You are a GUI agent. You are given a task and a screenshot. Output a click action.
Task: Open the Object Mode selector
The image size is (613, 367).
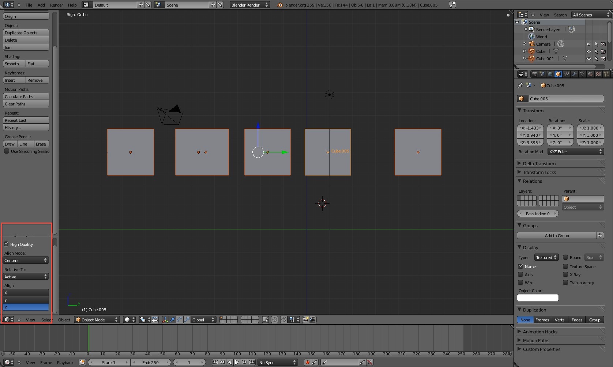[97, 320]
